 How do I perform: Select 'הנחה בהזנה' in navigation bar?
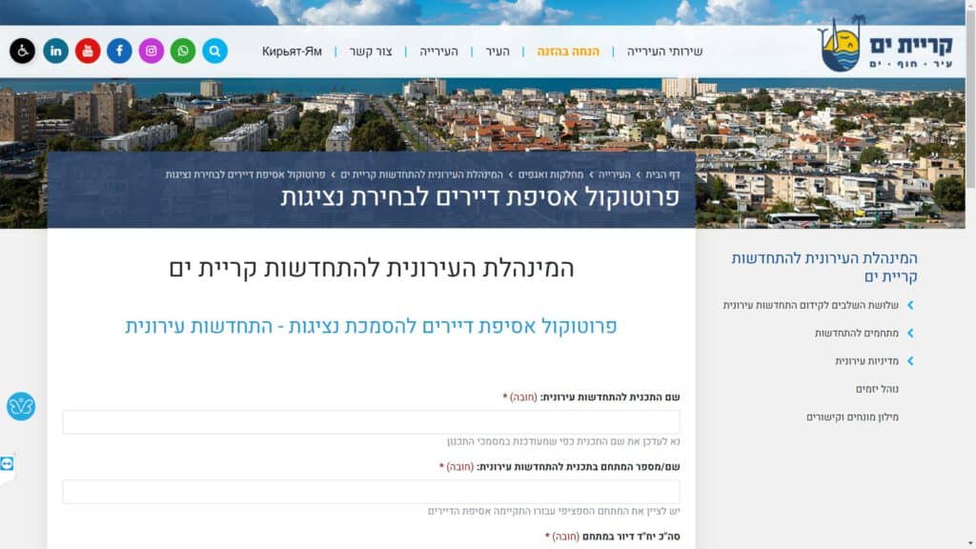[x=568, y=51]
